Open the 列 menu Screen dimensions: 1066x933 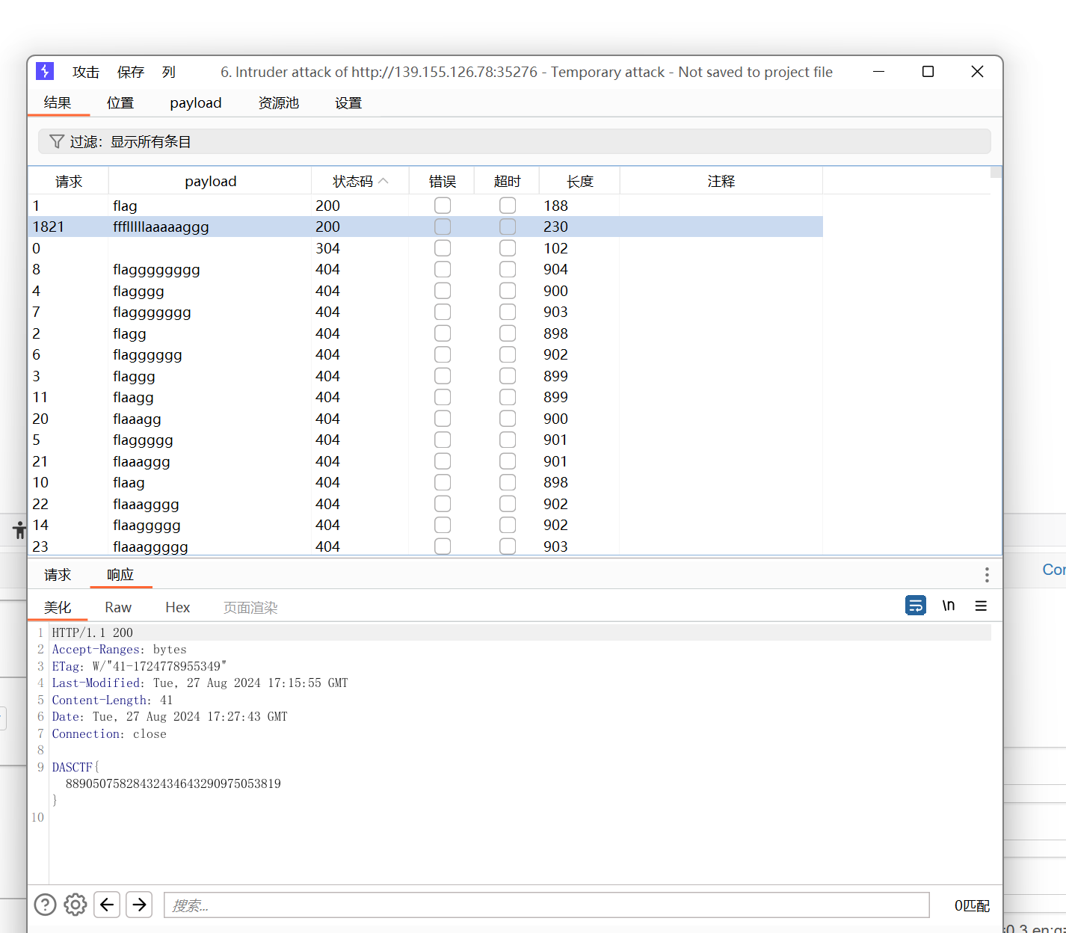pyautogui.click(x=169, y=72)
